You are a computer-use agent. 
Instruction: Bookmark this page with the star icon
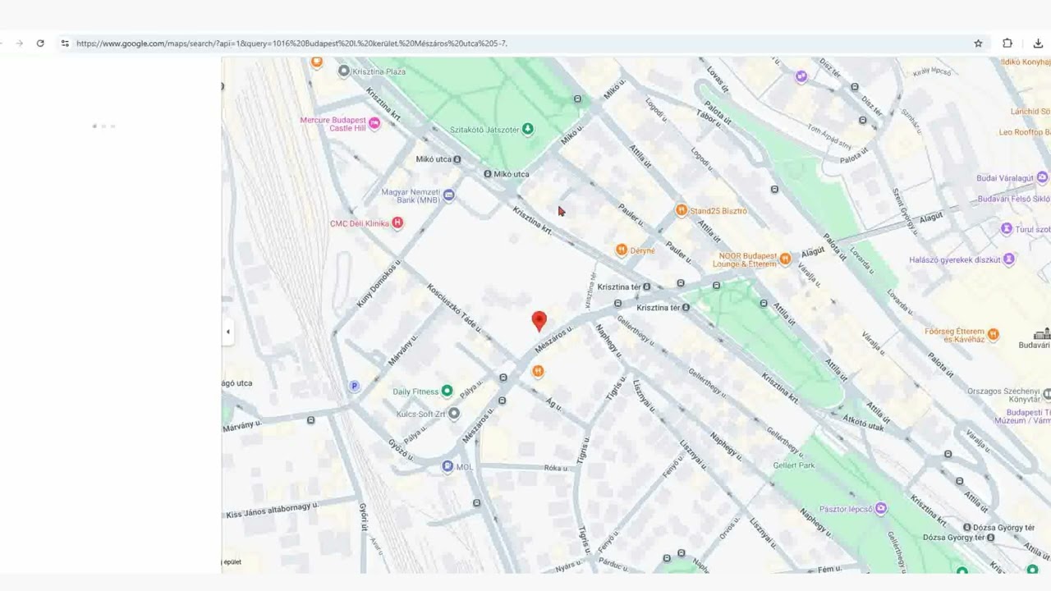[978, 44]
